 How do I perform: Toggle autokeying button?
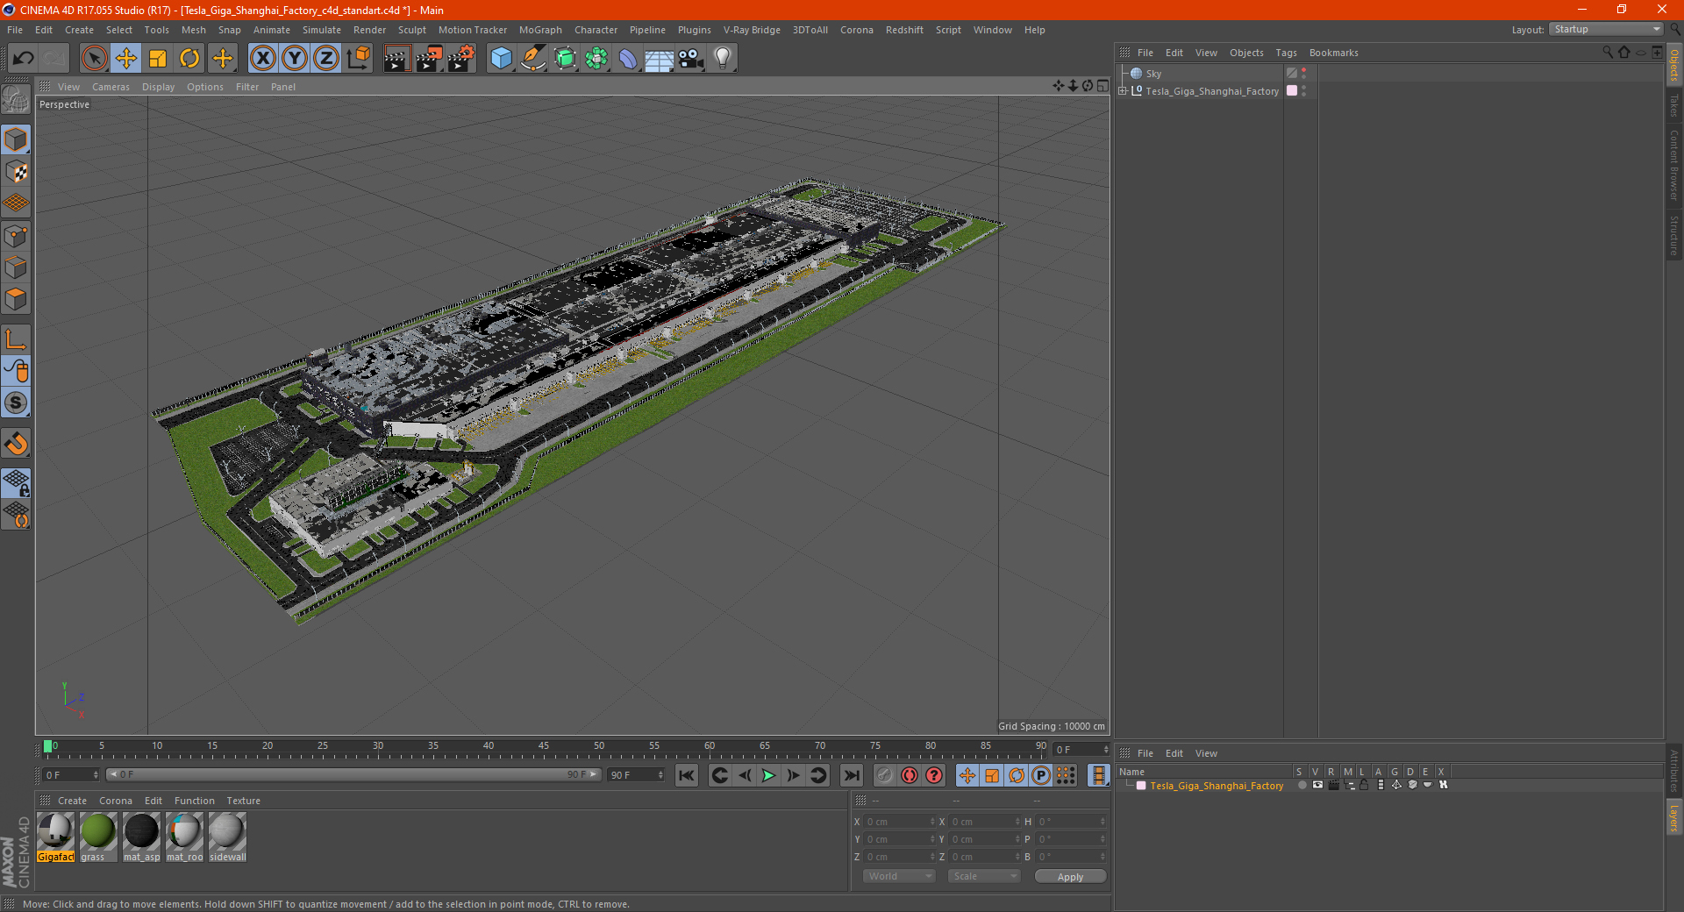click(910, 775)
